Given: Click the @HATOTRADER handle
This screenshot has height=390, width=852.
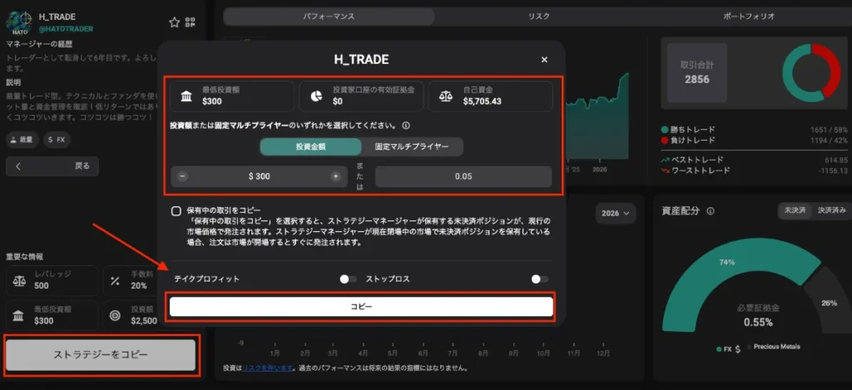Looking at the screenshot, I should pyautogui.click(x=66, y=28).
